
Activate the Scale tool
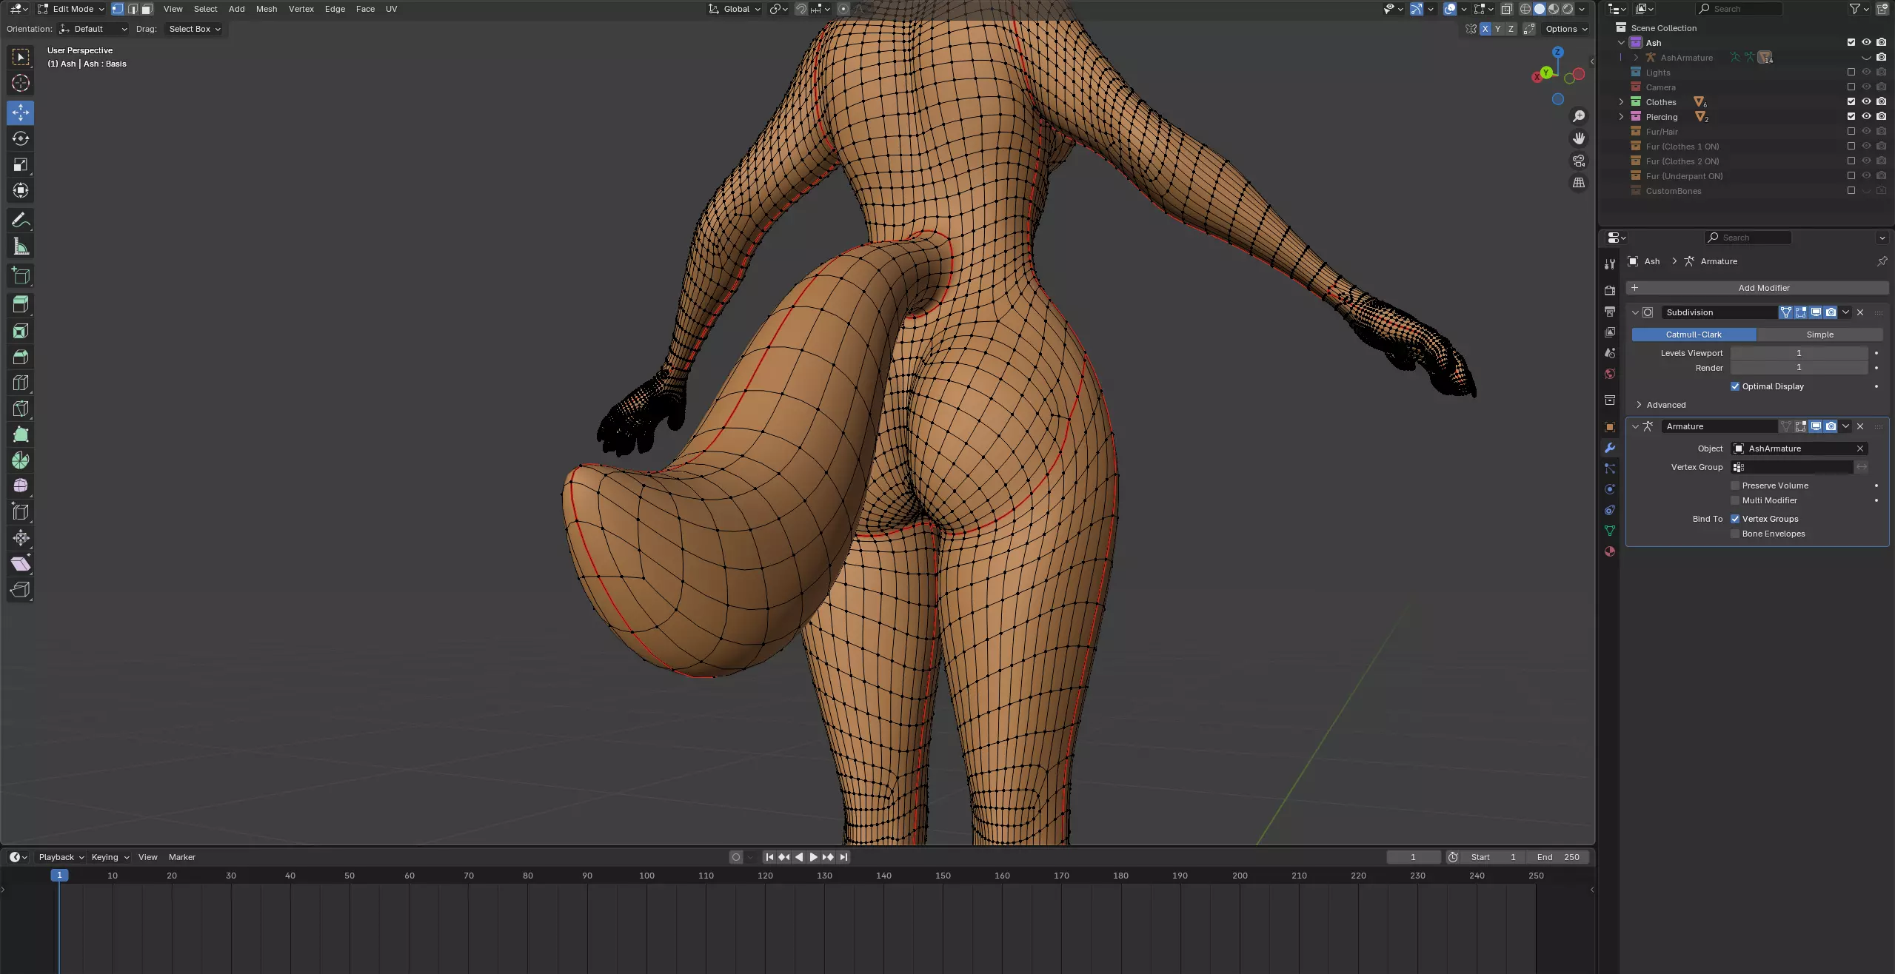click(x=21, y=164)
